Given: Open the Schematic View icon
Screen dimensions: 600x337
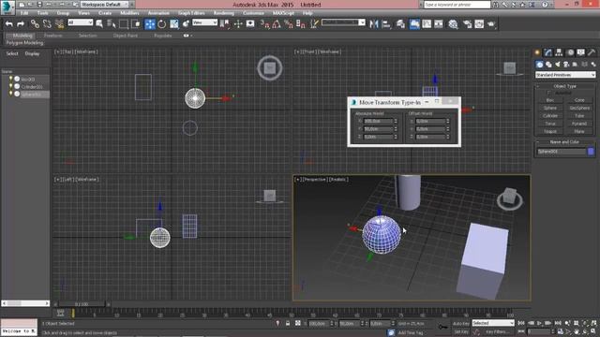Looking at the screenshot, I should 439,24.
